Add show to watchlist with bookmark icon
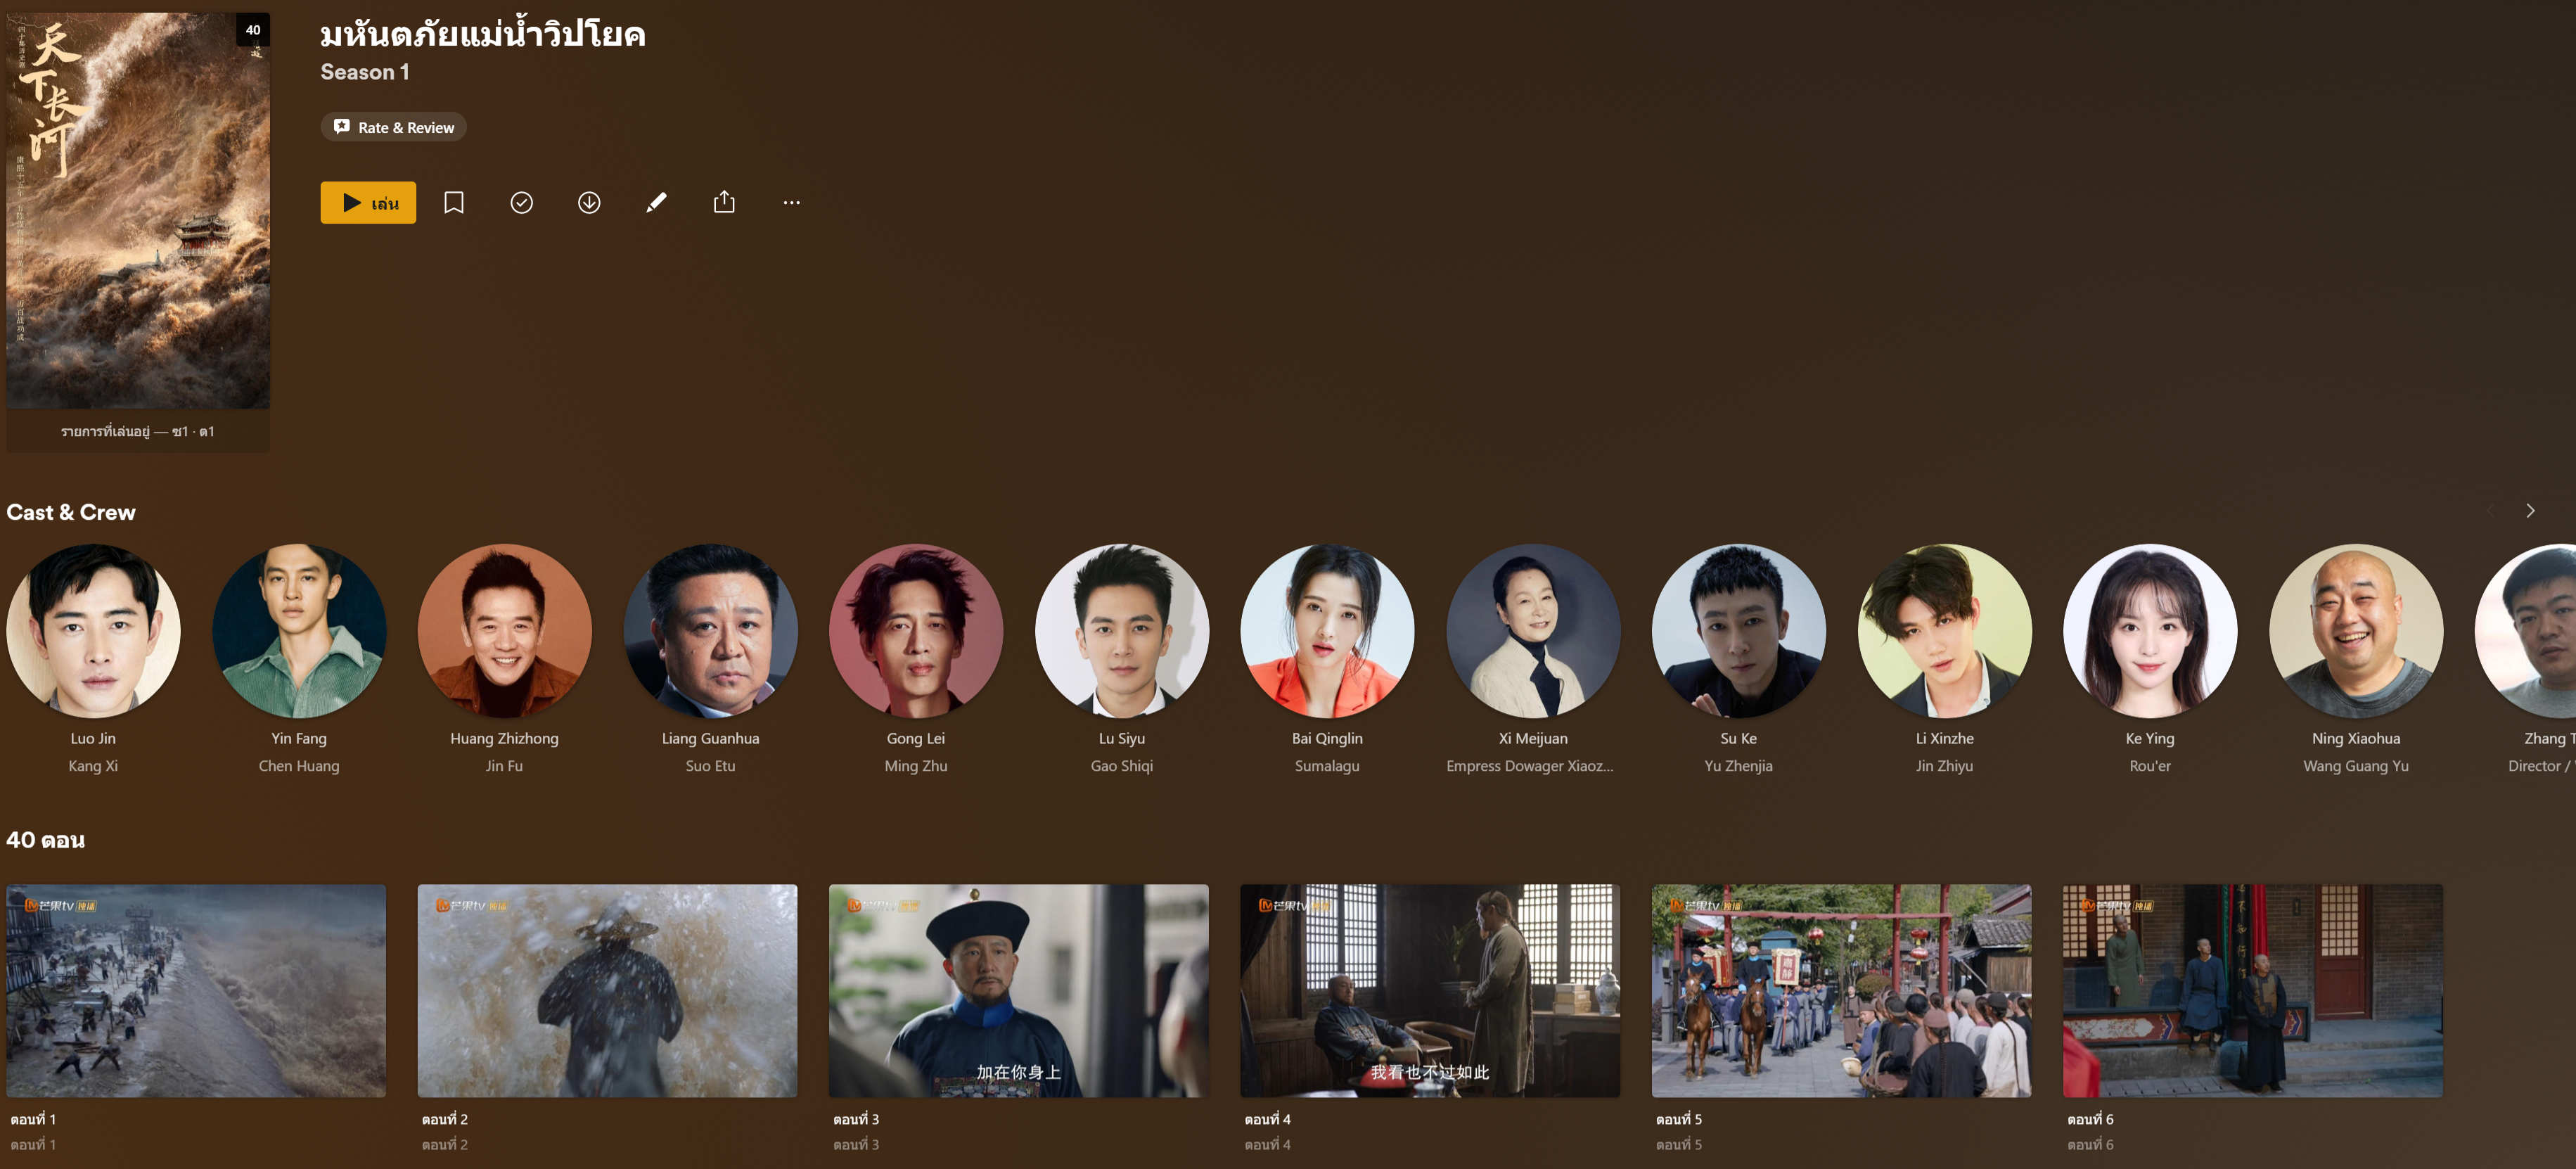The image size is (2576, 1169). [454, 203]
